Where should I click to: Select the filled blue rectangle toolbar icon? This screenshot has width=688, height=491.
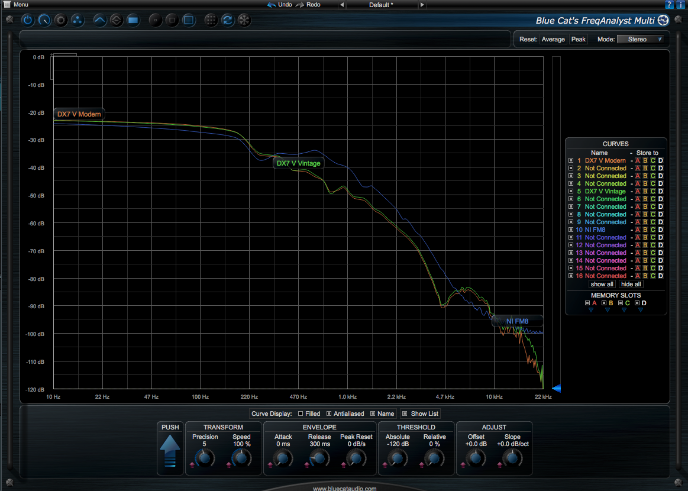133,20
